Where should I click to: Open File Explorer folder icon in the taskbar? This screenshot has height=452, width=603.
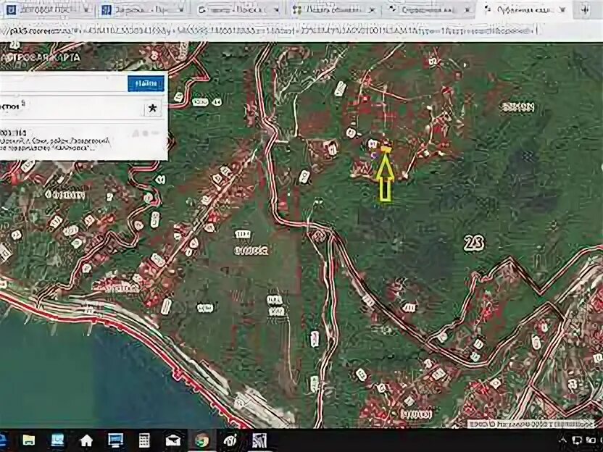point(29,440)
